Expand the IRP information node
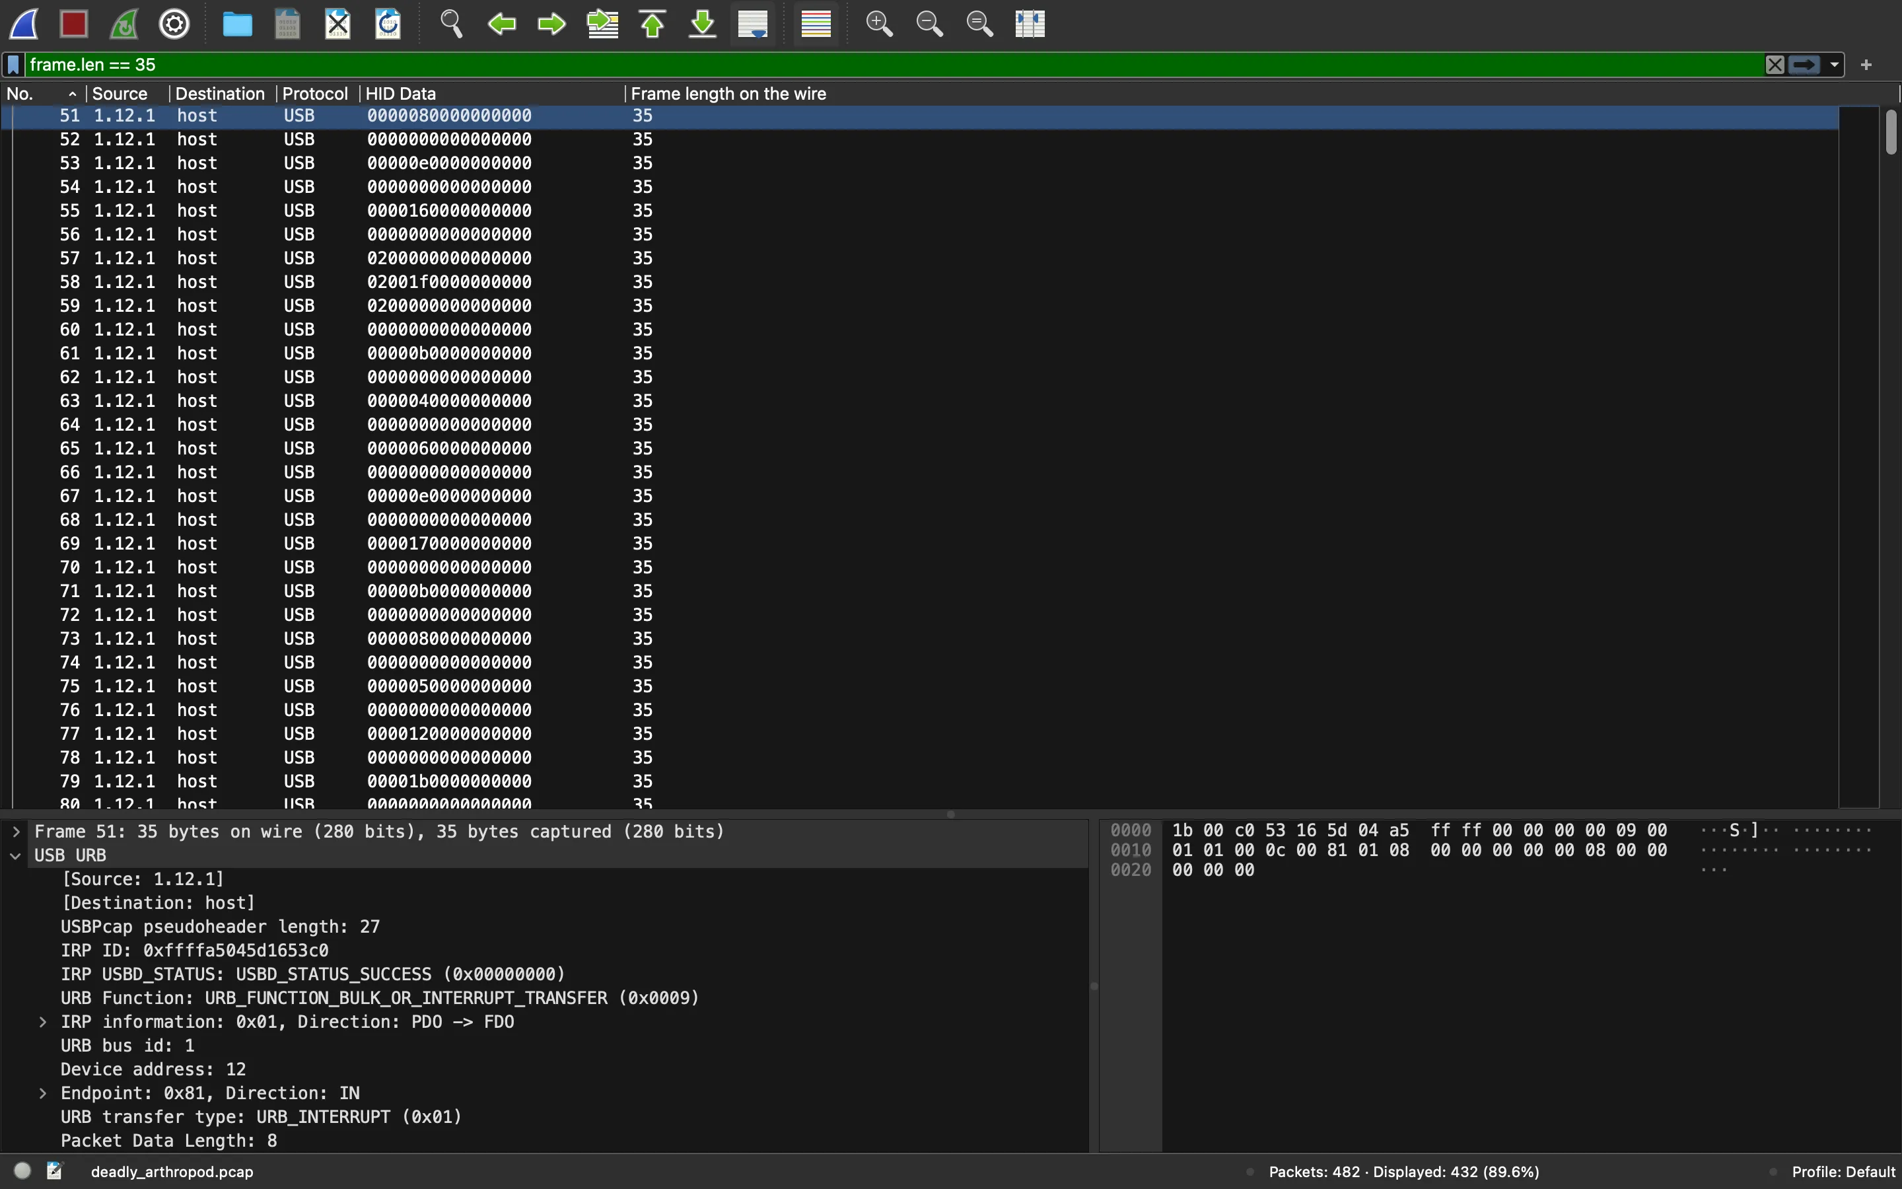The height and width of the screenshot is (1189, 1902). coord(43,1021)
